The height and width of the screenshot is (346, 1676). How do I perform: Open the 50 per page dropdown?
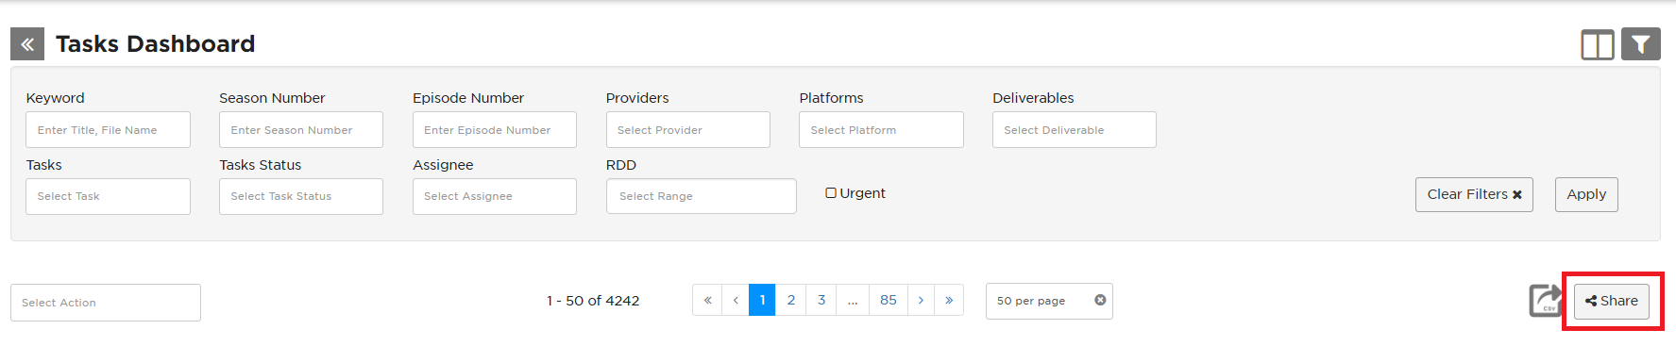click(x=1049, y=301)
